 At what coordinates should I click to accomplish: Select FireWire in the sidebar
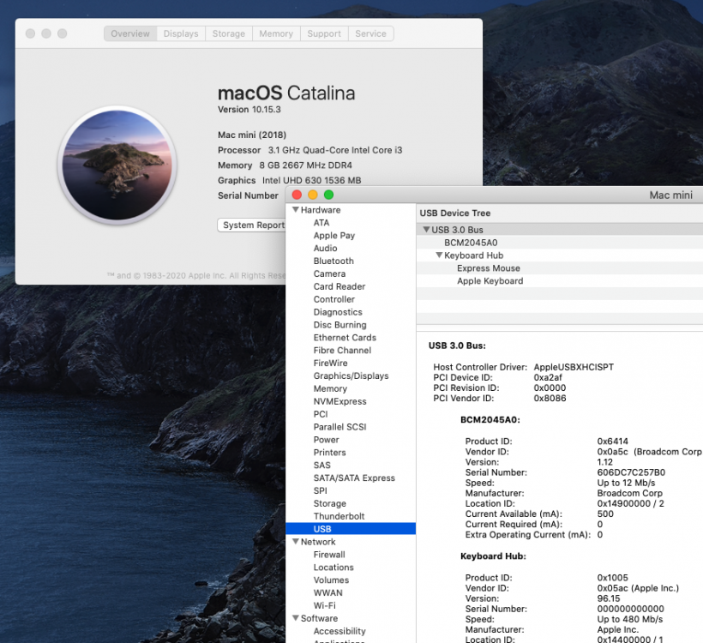click(x=330, y=364)
